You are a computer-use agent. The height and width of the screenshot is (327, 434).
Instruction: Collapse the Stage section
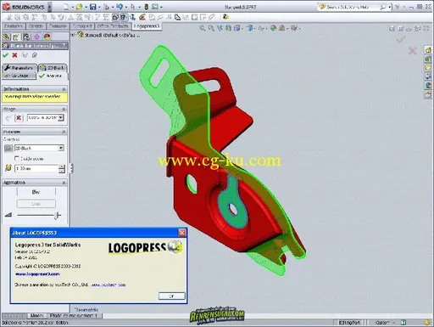point(64,109)
